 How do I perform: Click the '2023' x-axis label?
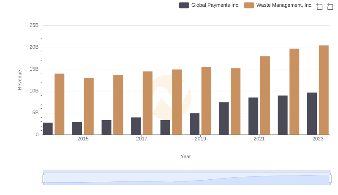(x=318, y=139)
